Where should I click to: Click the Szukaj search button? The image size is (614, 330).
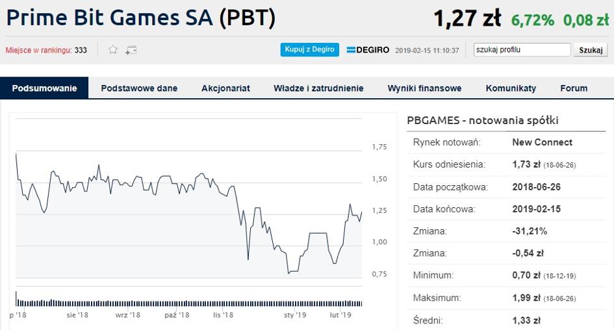tap(591, 50)
